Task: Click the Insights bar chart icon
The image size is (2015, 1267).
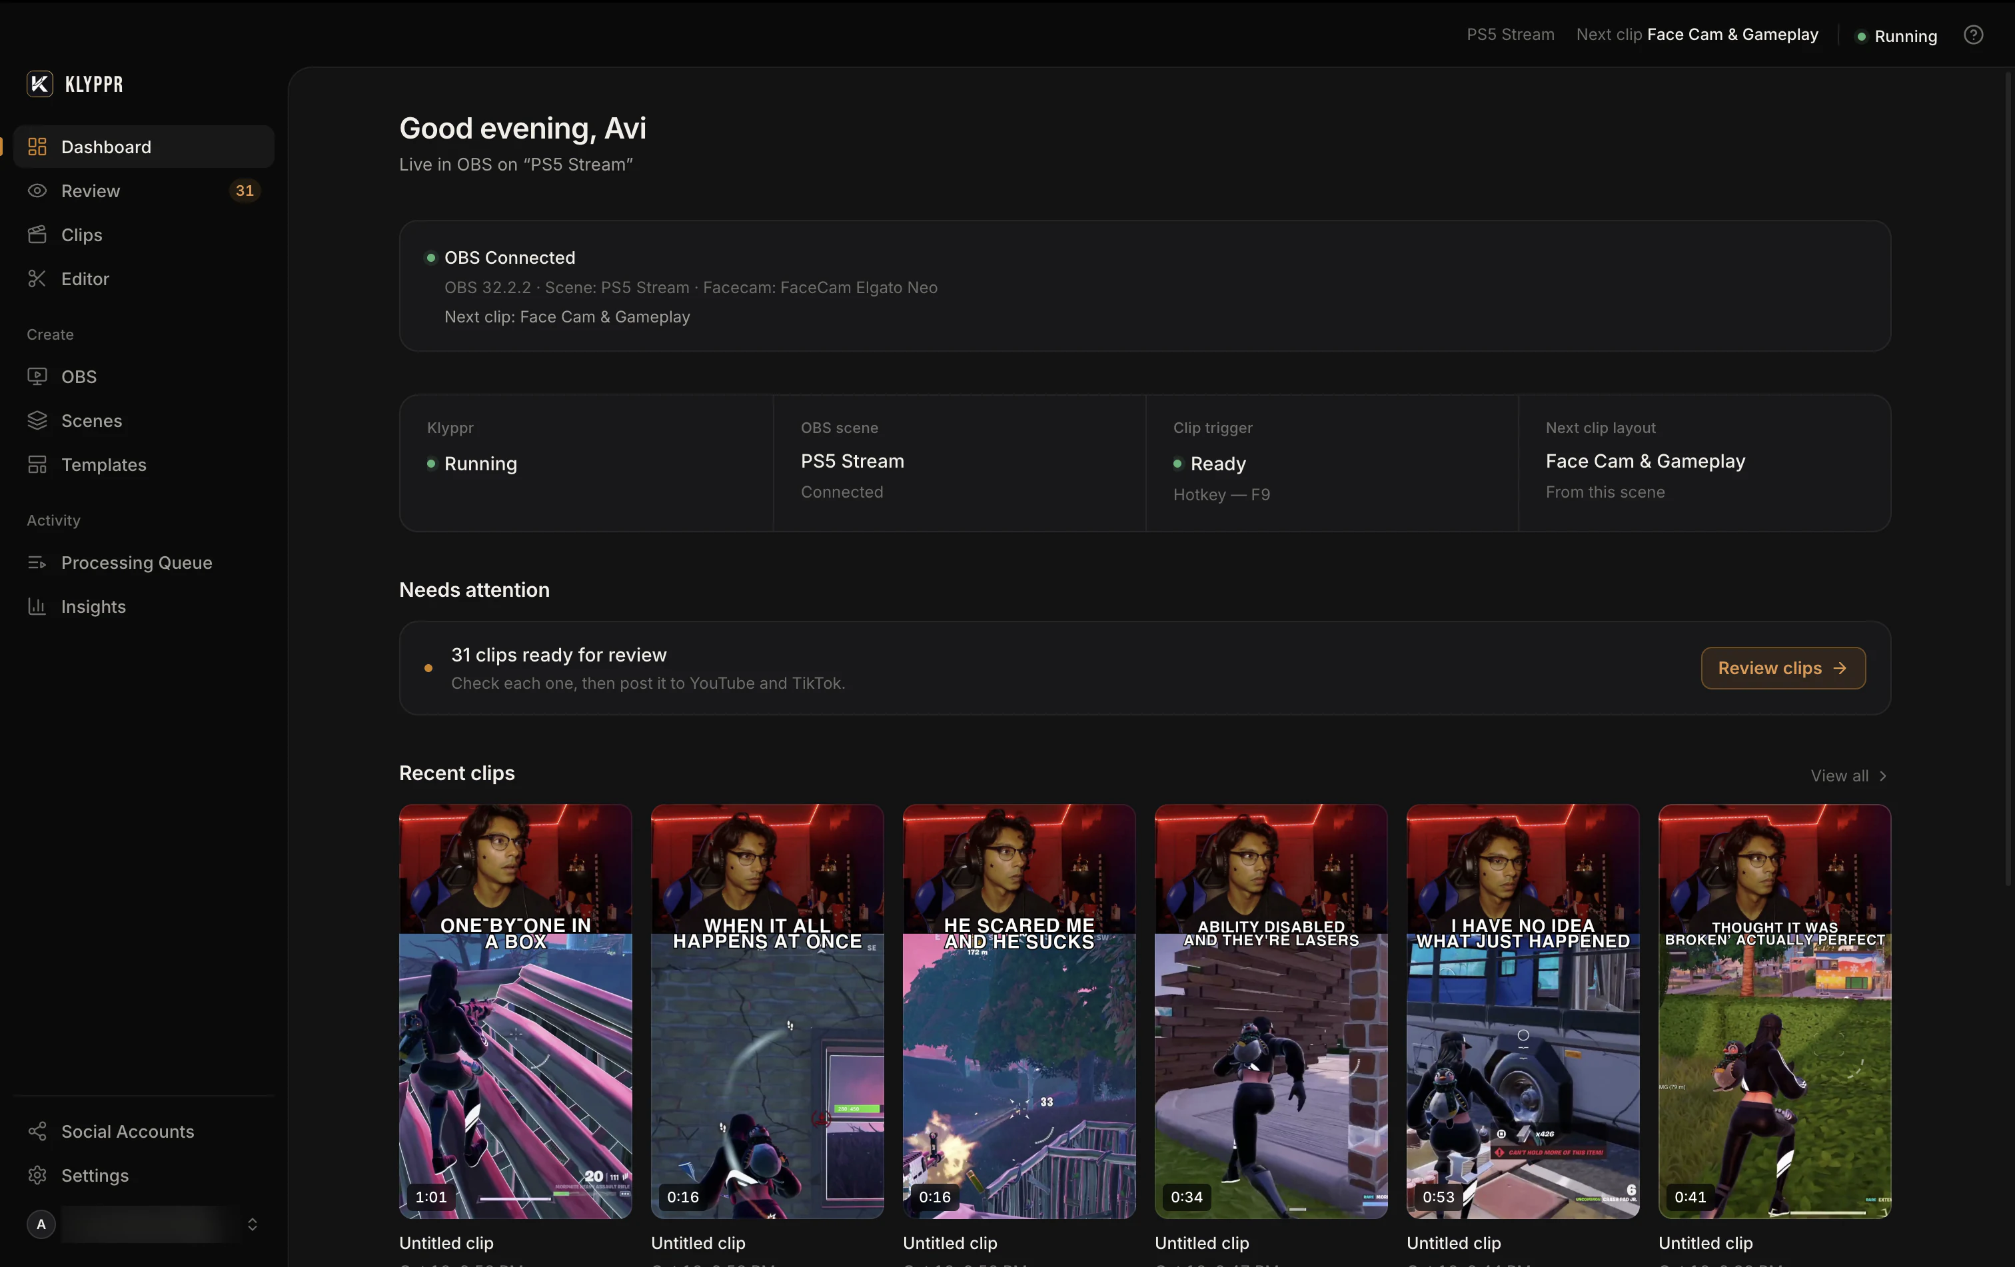Action: 37,606
